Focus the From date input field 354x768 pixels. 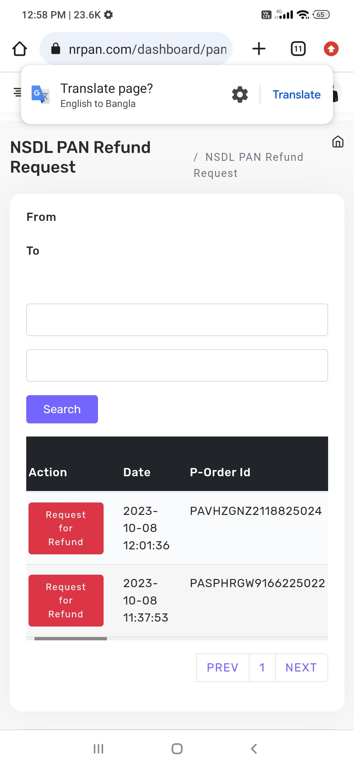click(x=177, y=320)
